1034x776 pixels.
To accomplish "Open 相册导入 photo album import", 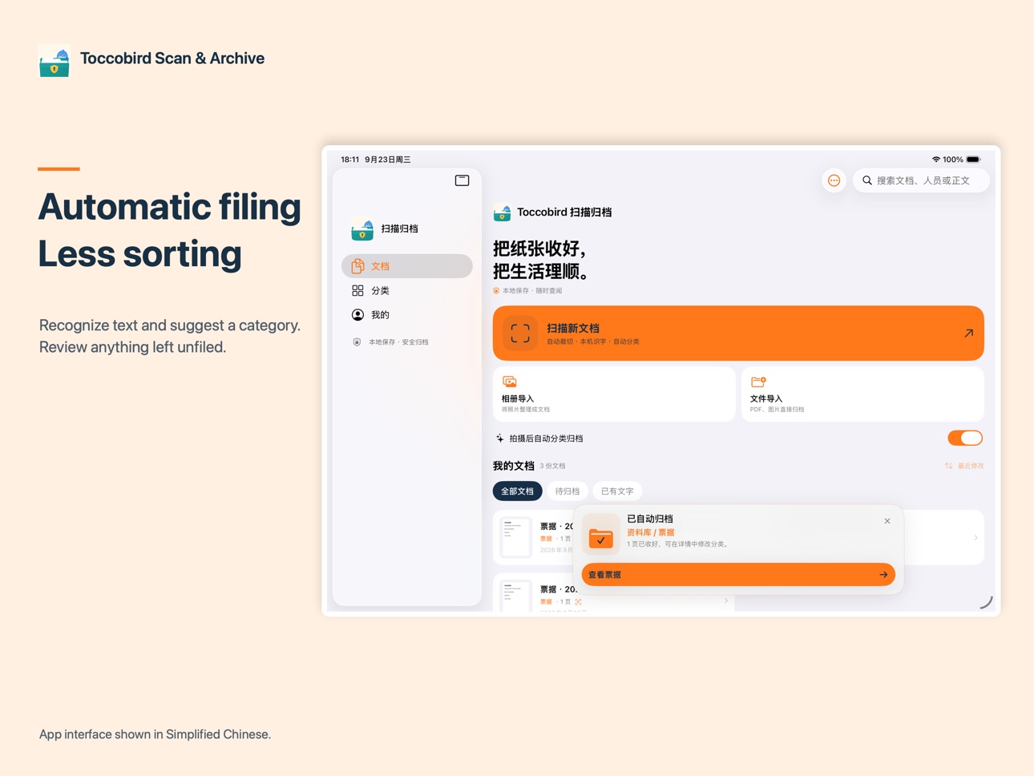I will (x=614, y=394).
